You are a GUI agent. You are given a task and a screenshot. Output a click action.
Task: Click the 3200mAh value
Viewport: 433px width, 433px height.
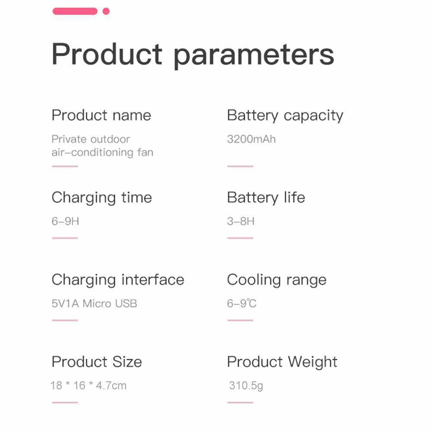251,139
